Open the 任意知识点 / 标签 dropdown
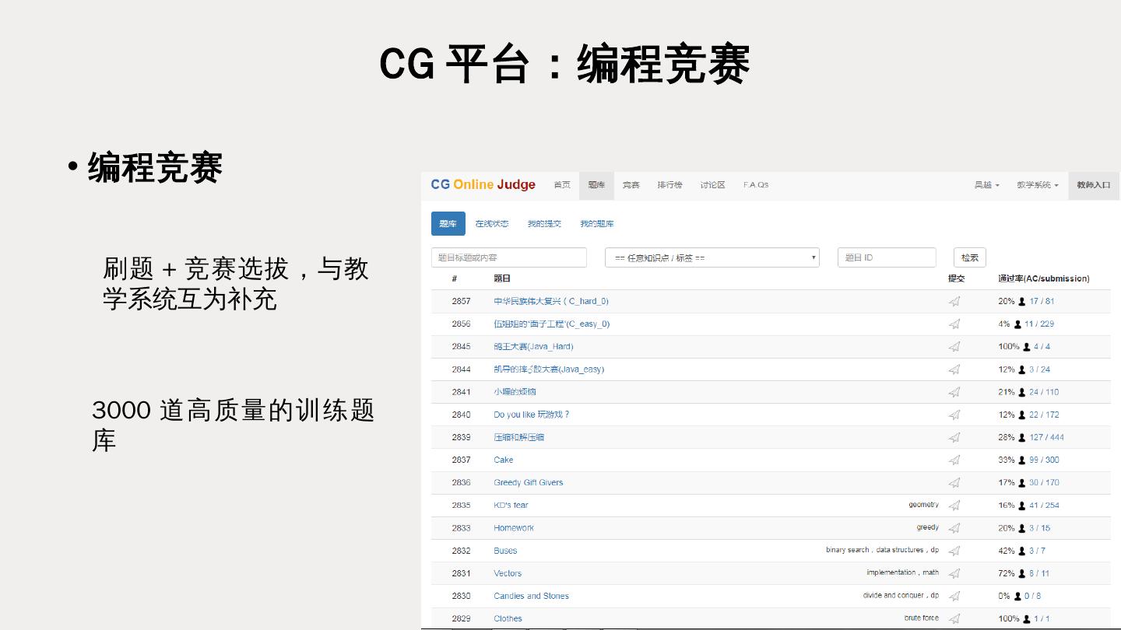This screenshot has height=630, width=1121. coord(712,257)
